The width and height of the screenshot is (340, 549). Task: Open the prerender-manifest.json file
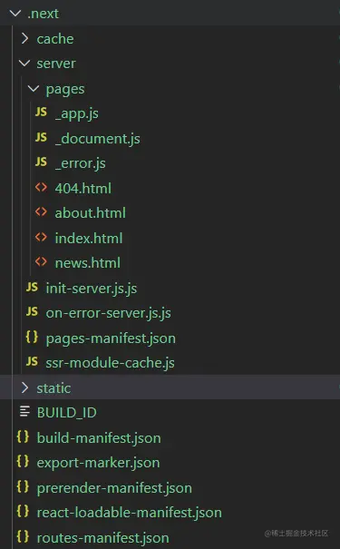click(114, 488)
